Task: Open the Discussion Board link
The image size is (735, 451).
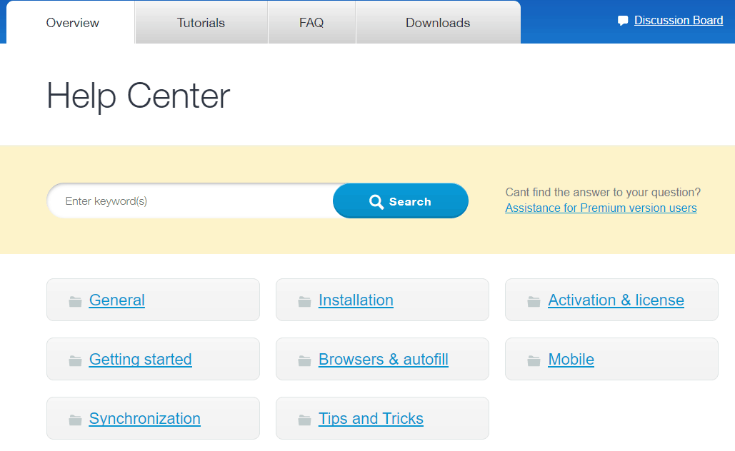Action: pyautogui.click(x=678, y=20)
